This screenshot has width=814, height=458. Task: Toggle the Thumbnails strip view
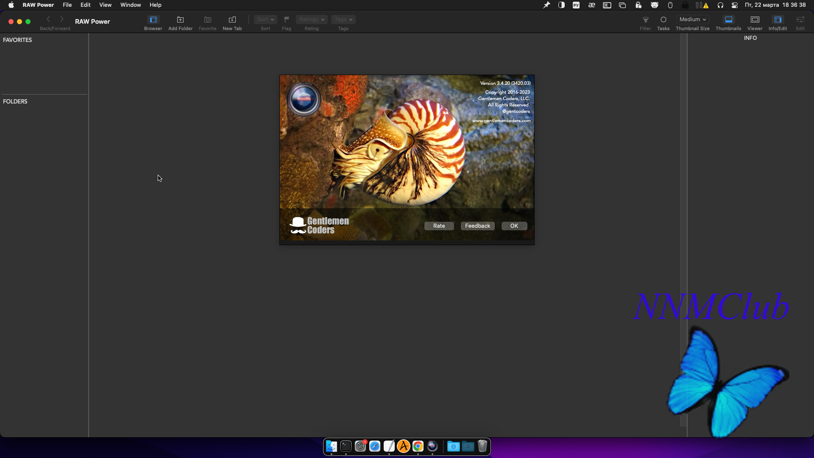(728, 20)
